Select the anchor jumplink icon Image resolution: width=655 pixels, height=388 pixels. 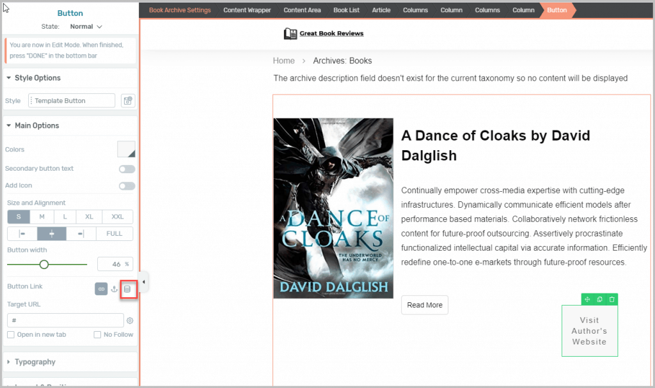(114, 289)
